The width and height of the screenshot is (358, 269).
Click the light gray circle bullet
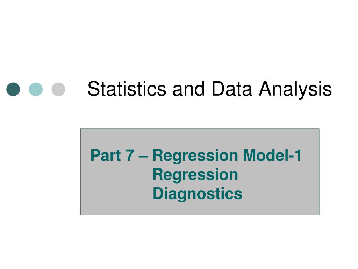(58, 89)
